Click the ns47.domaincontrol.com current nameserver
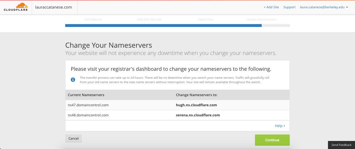The height and width of the screenshot is (149, 355). tap(88, 105)
